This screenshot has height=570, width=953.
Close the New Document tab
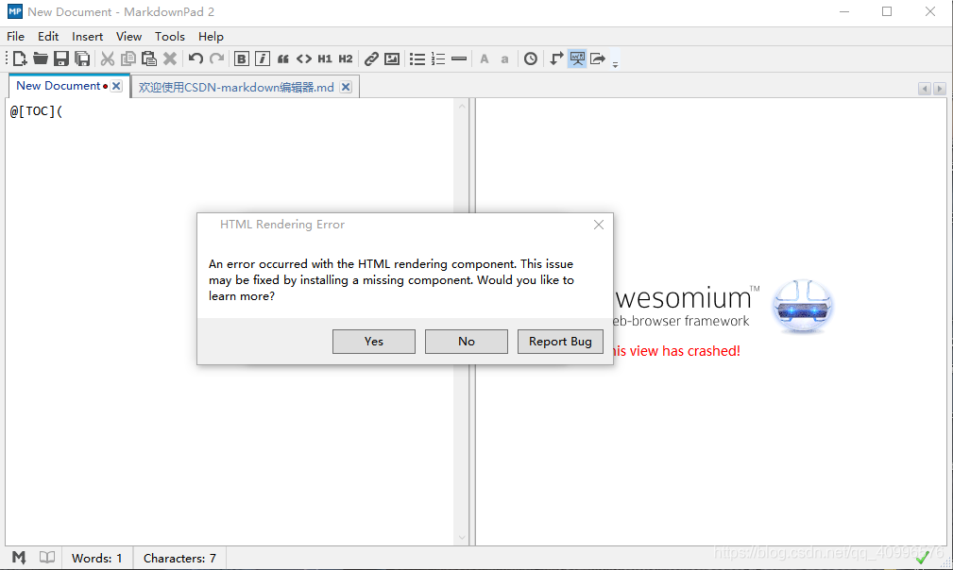click(x=117, y=86)
